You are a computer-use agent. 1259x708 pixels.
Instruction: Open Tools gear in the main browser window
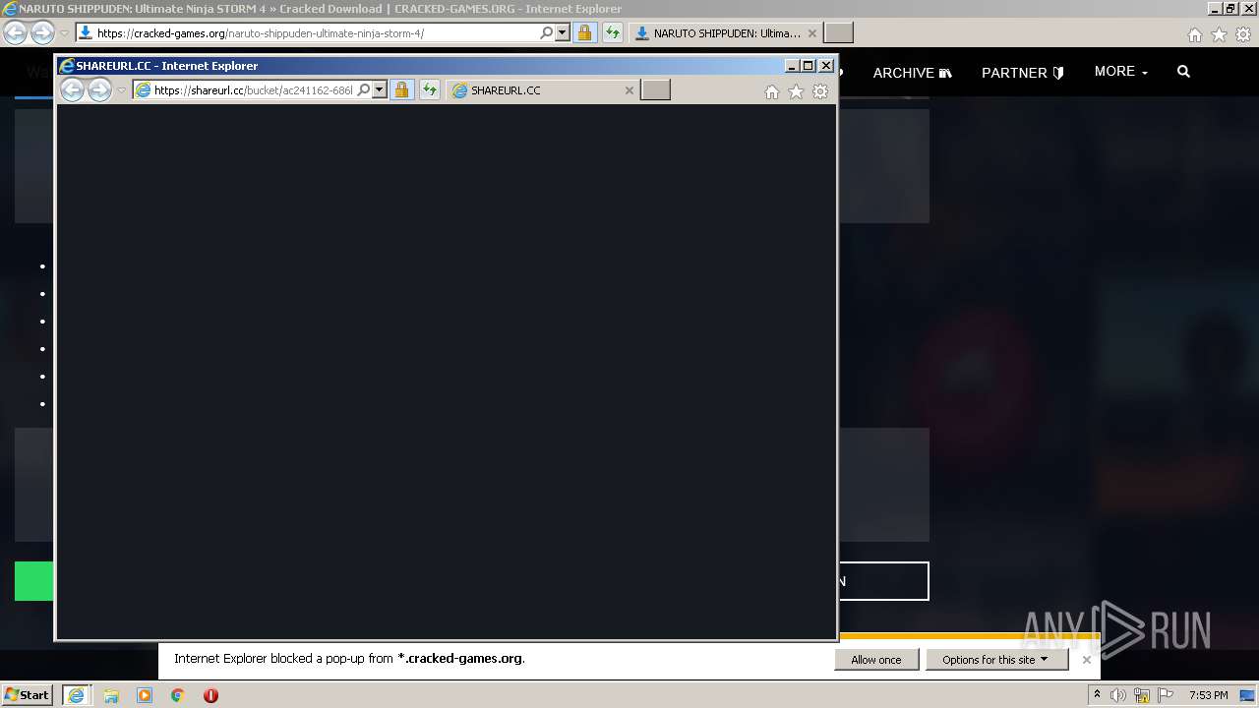point(1243,34)
